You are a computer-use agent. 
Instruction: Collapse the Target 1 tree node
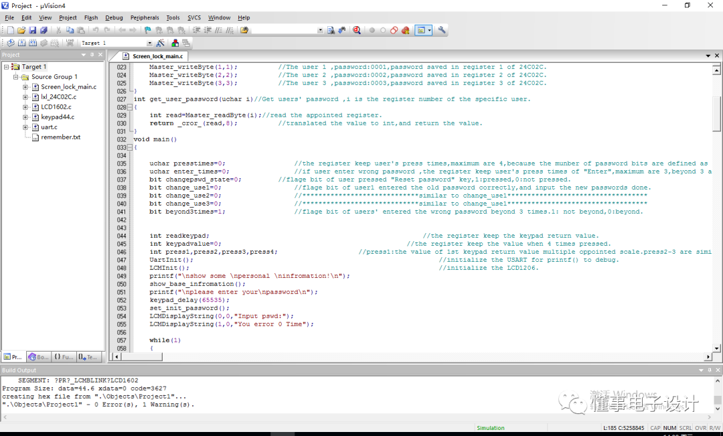click(7, 67)
